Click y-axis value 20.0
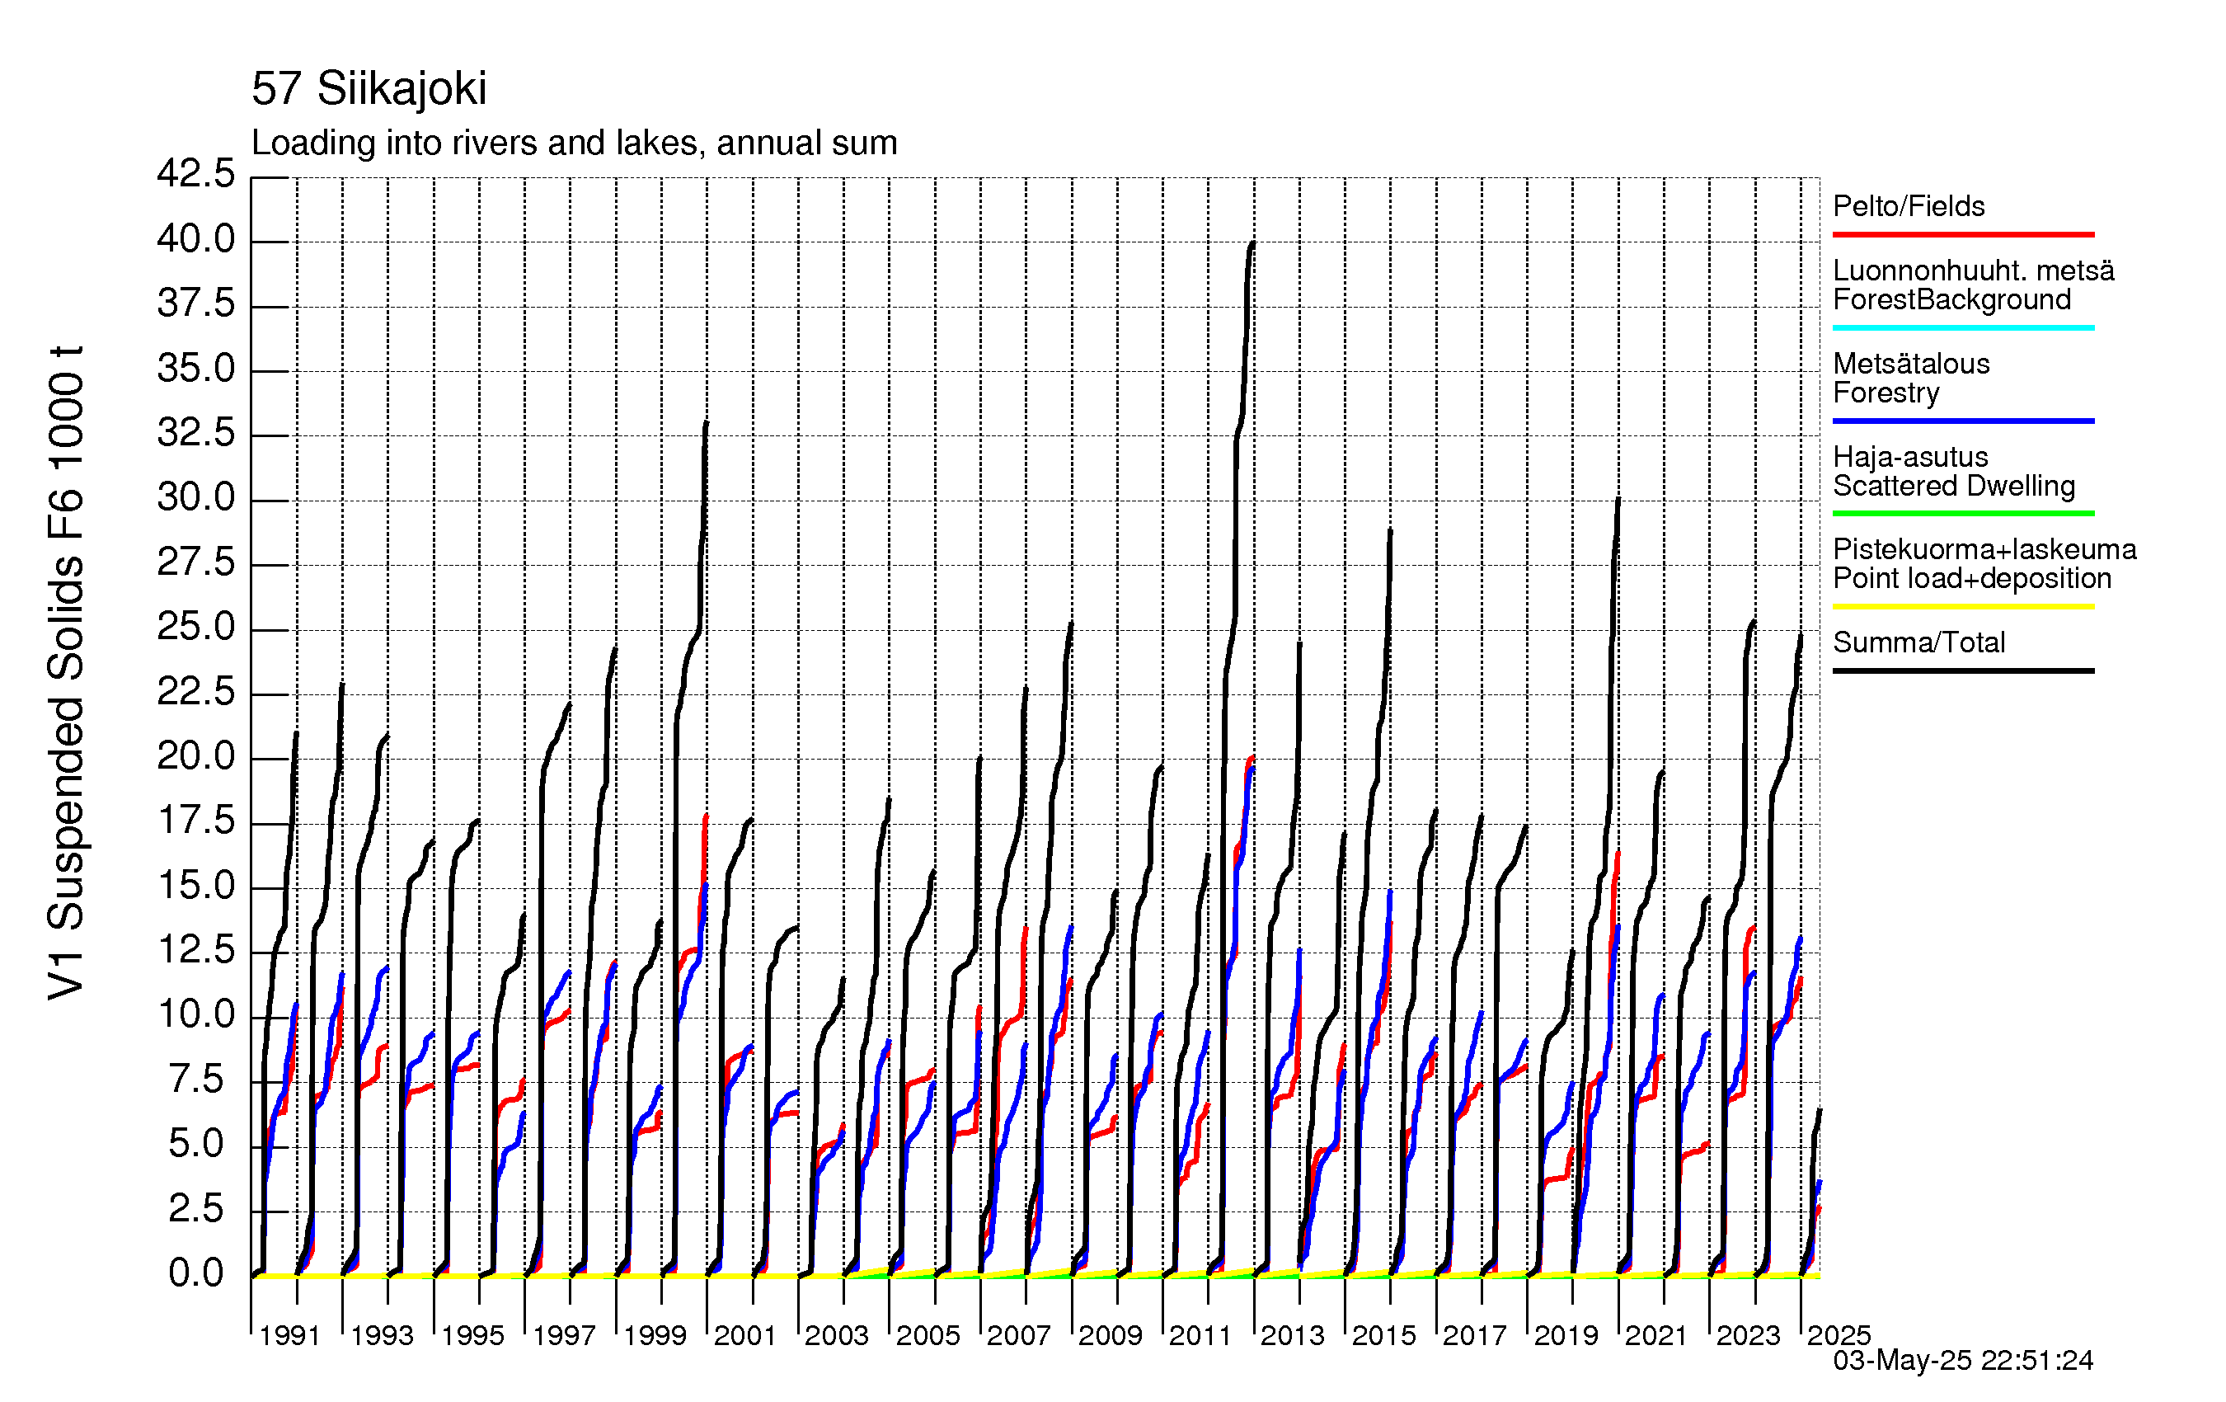 coord(196,756)
